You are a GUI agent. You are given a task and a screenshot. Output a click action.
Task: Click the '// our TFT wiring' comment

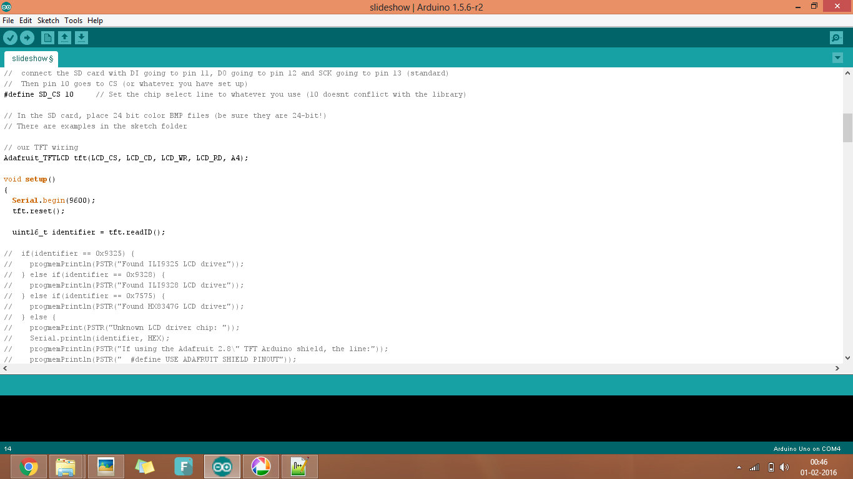click(41, 147)
